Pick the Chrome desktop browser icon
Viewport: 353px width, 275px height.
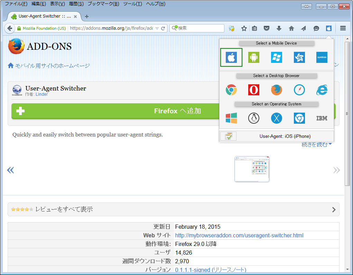231,90
